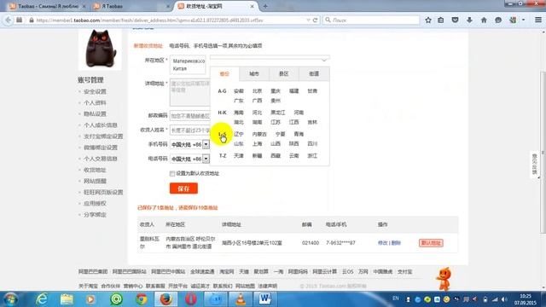The image size is (546, 307).
Task: Click the lock icon in the address bar
Action: (32, 20)
